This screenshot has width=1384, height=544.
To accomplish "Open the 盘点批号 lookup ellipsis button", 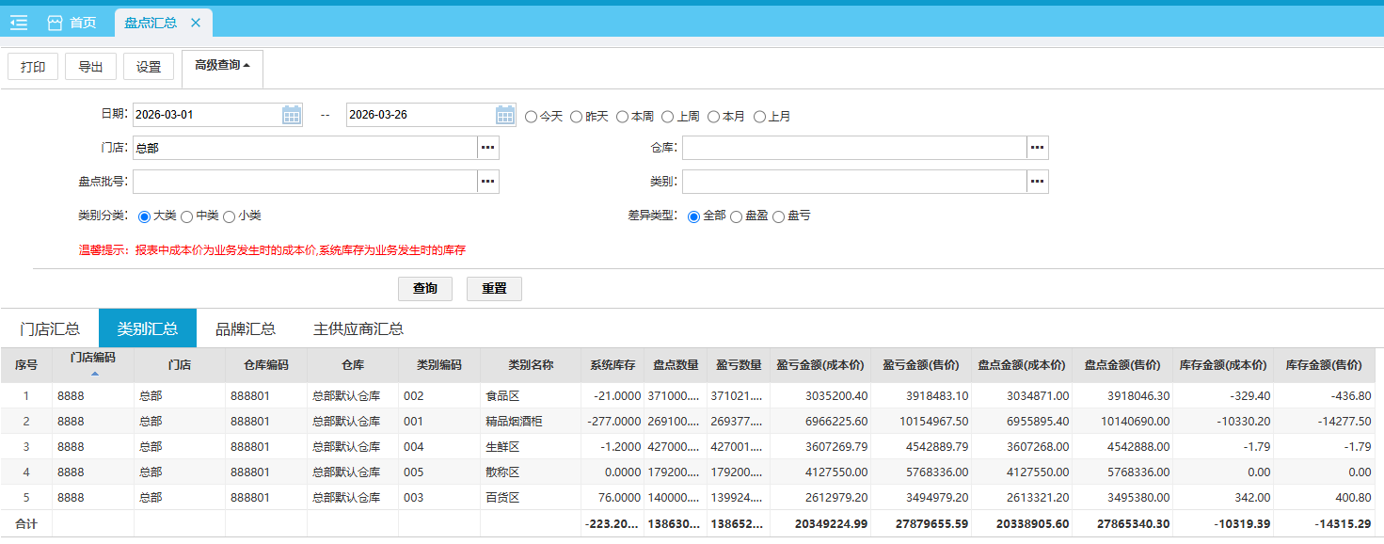I will coord(487,182).
